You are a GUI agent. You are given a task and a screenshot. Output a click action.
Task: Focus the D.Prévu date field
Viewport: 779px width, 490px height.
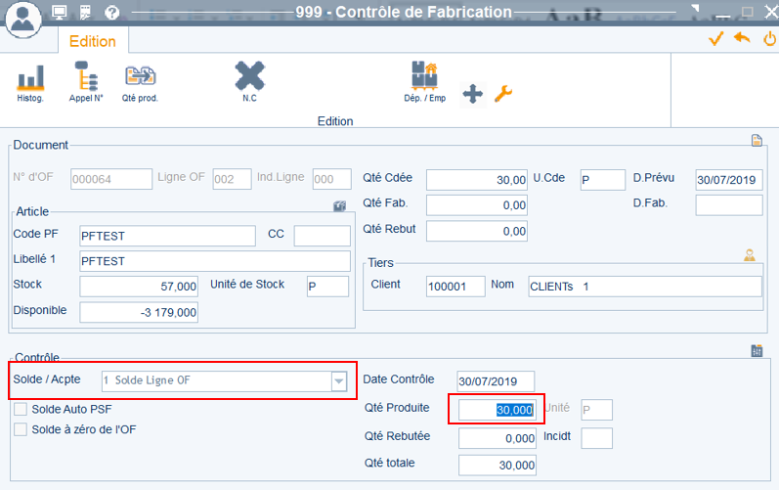point(729,180)
